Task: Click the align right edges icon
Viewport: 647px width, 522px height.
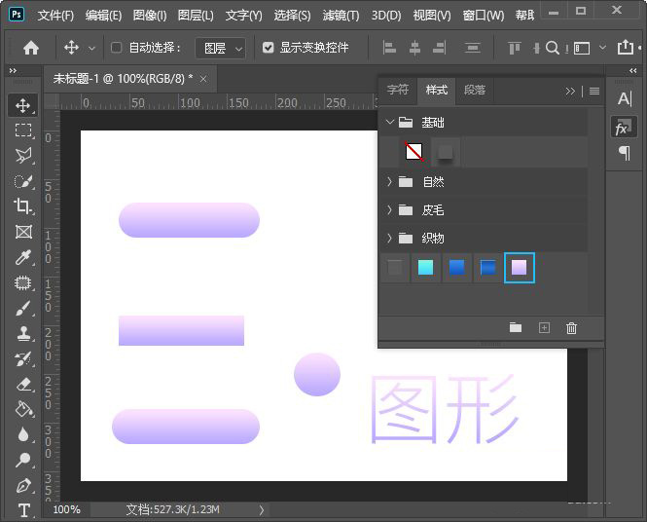Action: (x=439, y=48)
